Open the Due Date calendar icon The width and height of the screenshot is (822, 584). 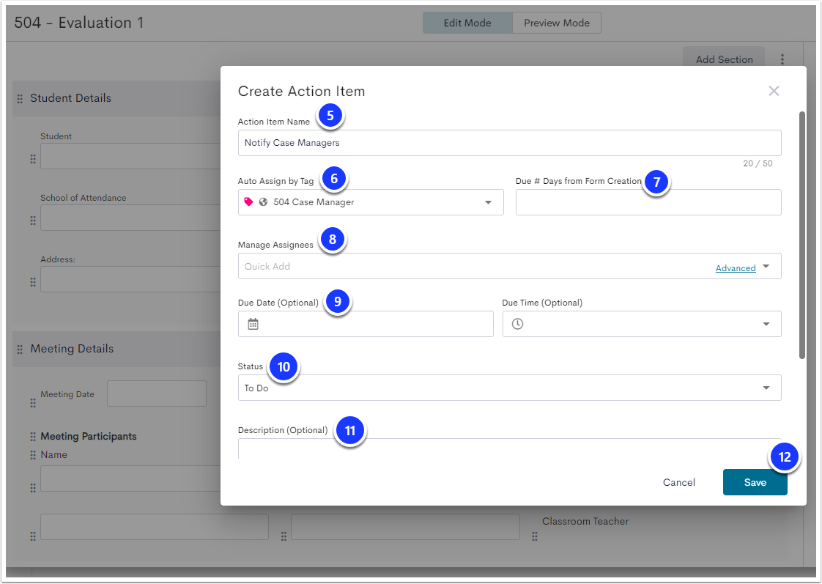click(x=253, y=324)
